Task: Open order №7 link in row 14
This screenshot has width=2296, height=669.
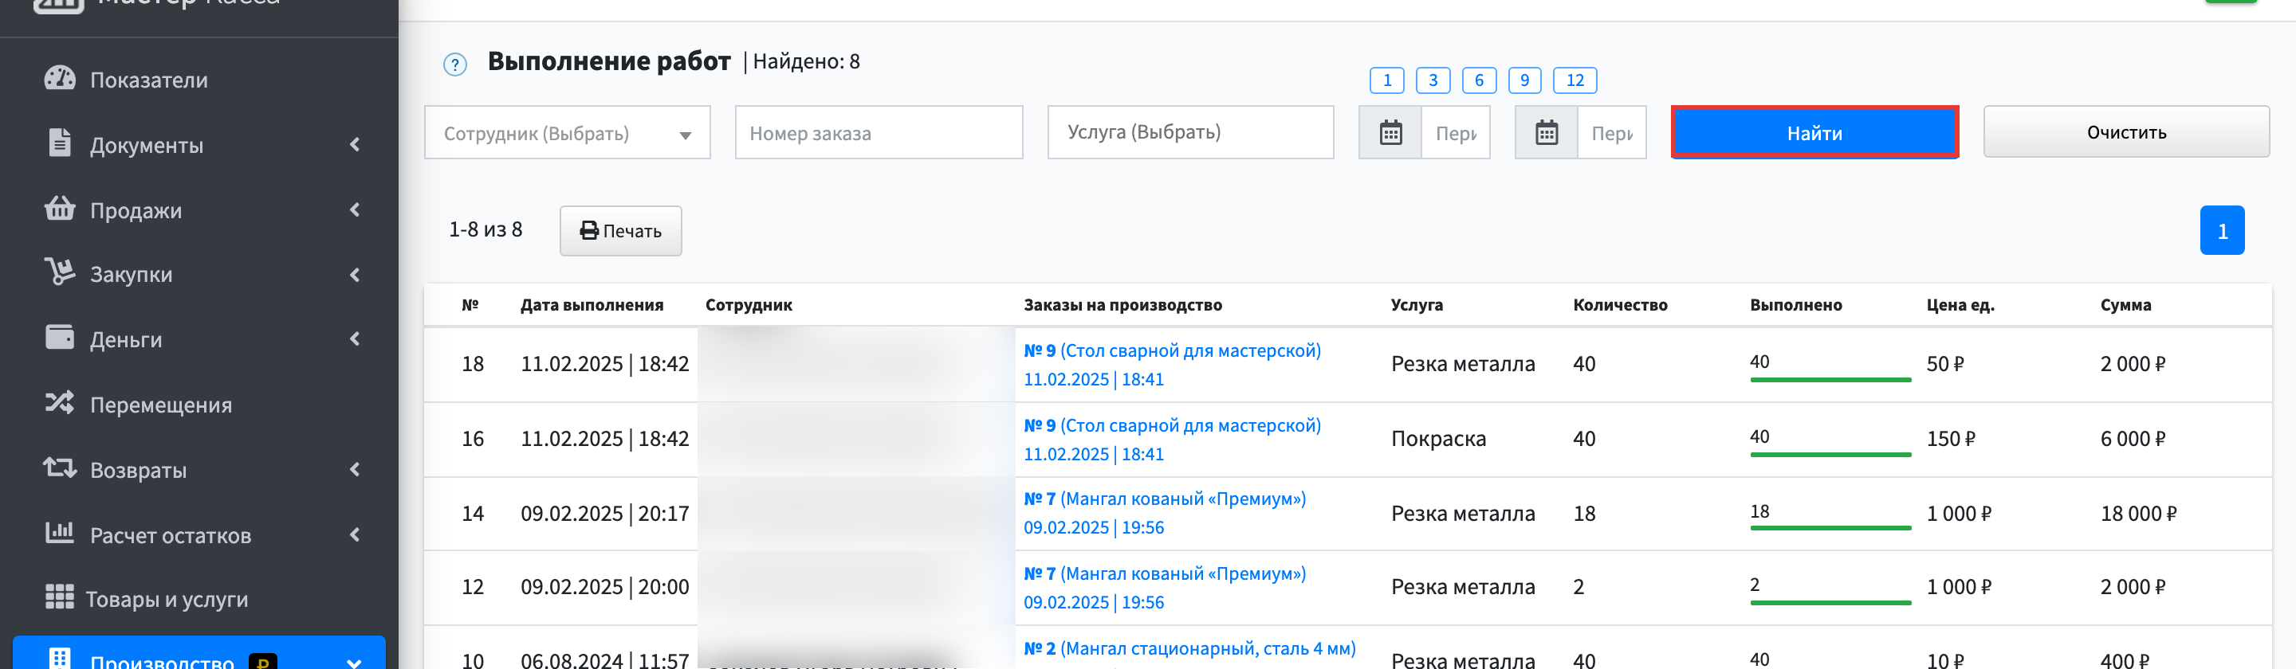Action: click(1165, 513)
